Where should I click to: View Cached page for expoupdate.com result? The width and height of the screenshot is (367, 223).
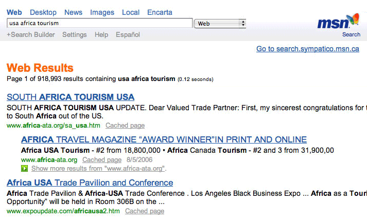(145, 211)
